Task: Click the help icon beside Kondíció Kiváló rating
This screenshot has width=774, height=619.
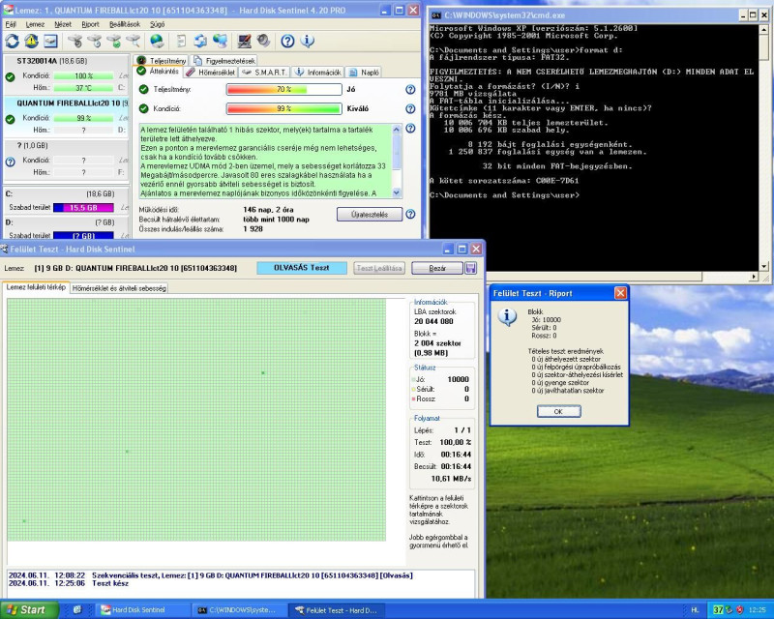Action: (410, 108)
